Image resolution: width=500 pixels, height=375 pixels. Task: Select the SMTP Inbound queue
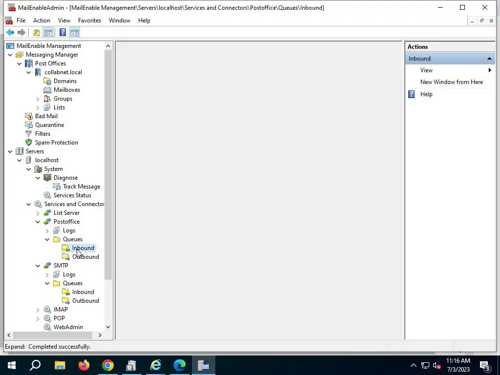pyautogui.click(x=83, y=292)
